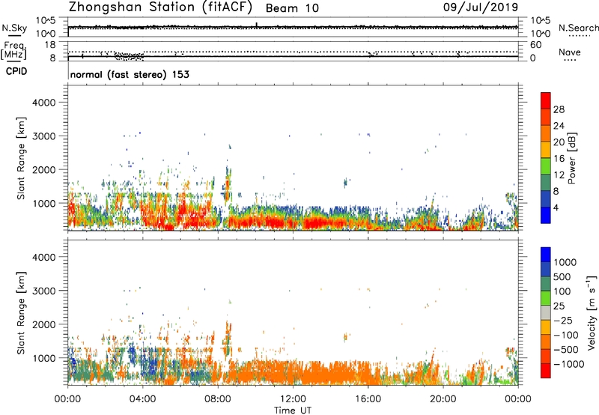Click 'normal (fast stereo) 153' text

(130, 74)
